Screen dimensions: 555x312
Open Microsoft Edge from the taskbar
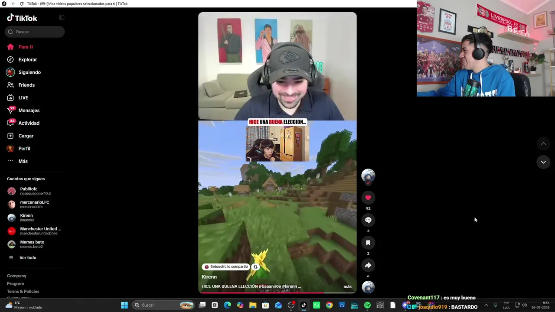pos(228,305)
